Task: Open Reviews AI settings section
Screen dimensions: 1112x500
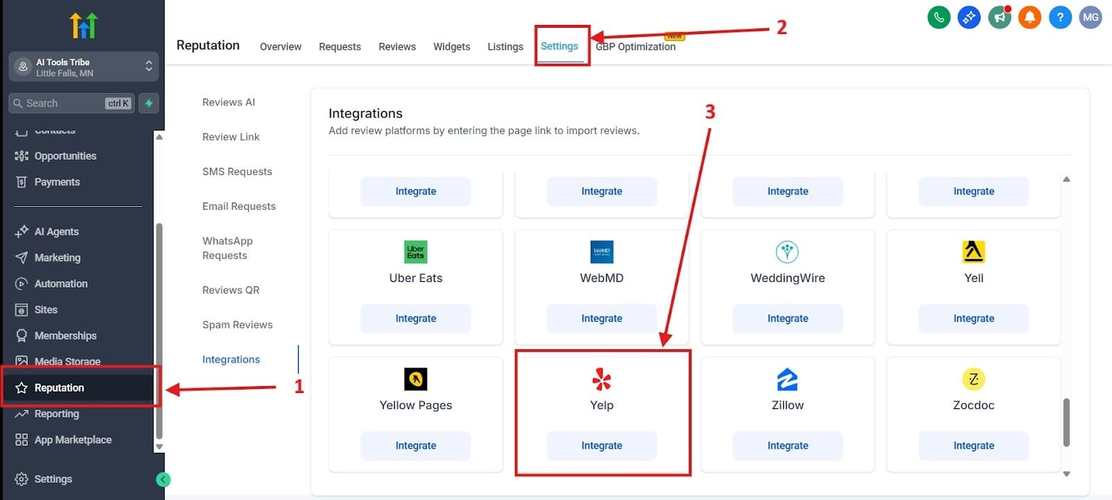Action: coord(229,102)
